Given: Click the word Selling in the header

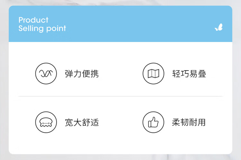Looking at the screenshot, I should point(31,29).
